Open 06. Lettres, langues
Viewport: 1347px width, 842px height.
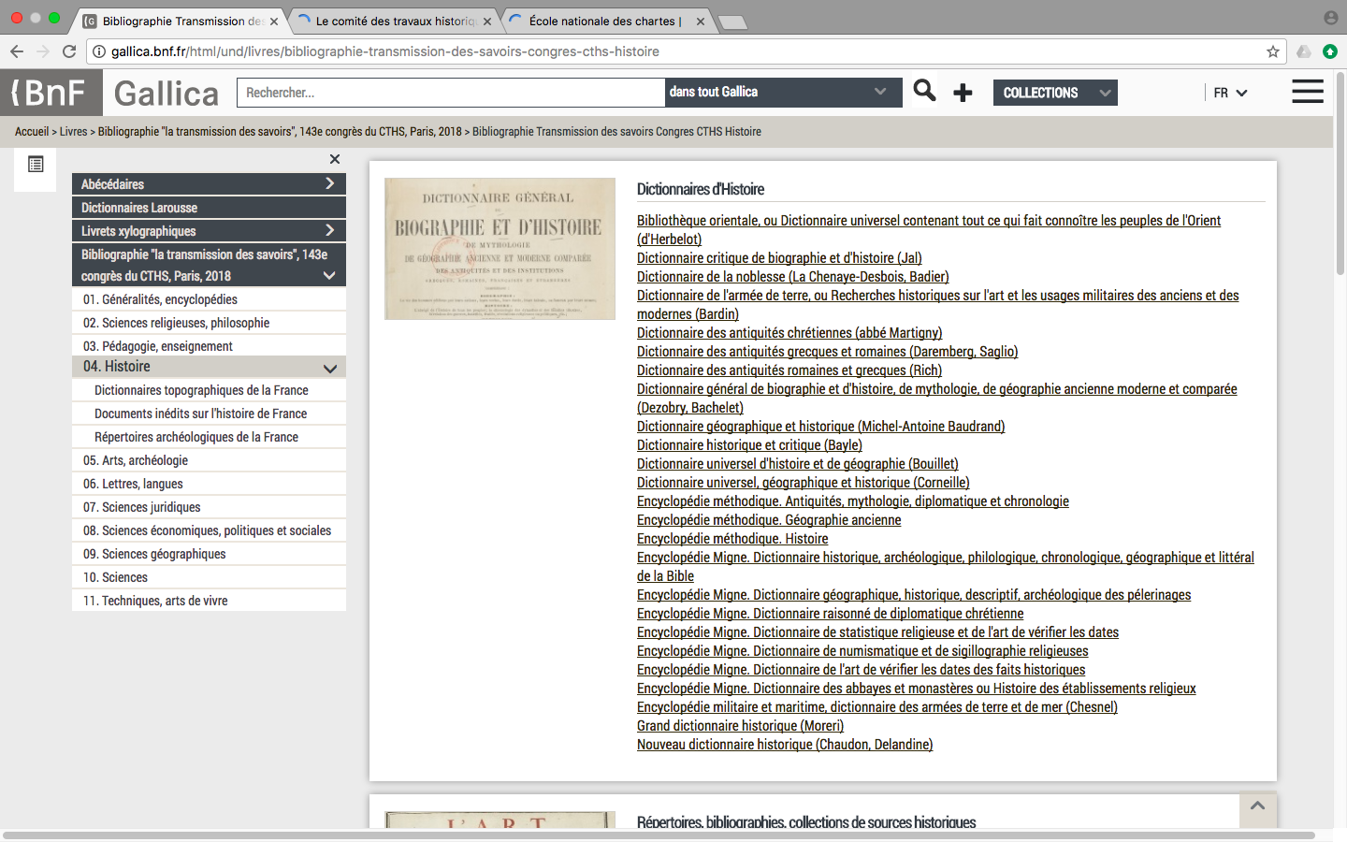click(209, 484)
